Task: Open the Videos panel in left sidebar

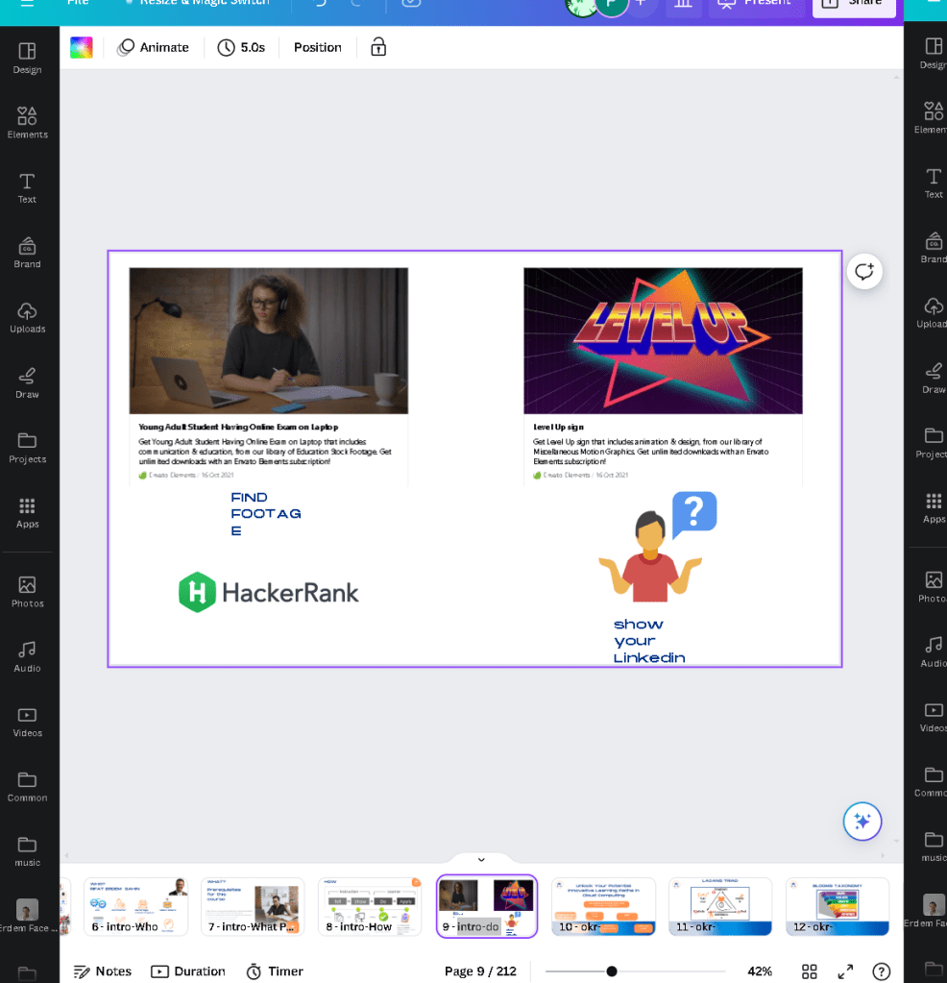Action: pos(27,722)
